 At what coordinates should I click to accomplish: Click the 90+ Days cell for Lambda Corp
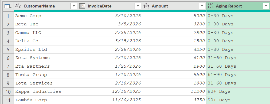pos(238,100)
